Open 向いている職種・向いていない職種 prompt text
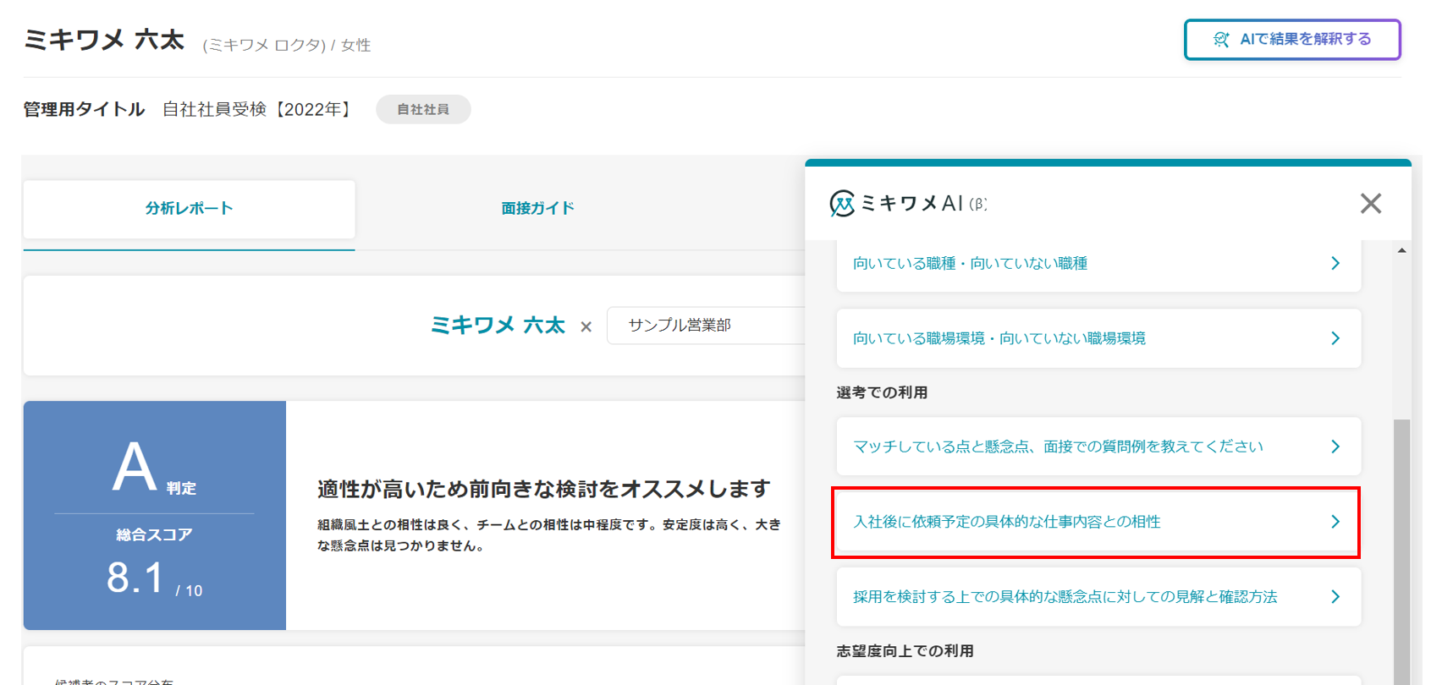The image size is (1431, 685). [x=970, y=264]
